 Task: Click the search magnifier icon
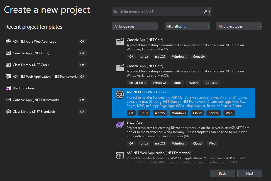205,11
